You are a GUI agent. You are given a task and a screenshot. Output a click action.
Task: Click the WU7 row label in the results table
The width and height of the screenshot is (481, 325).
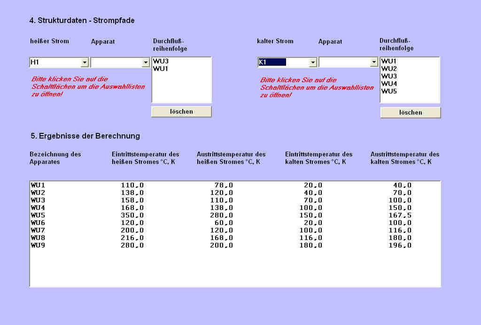(38, 230)
